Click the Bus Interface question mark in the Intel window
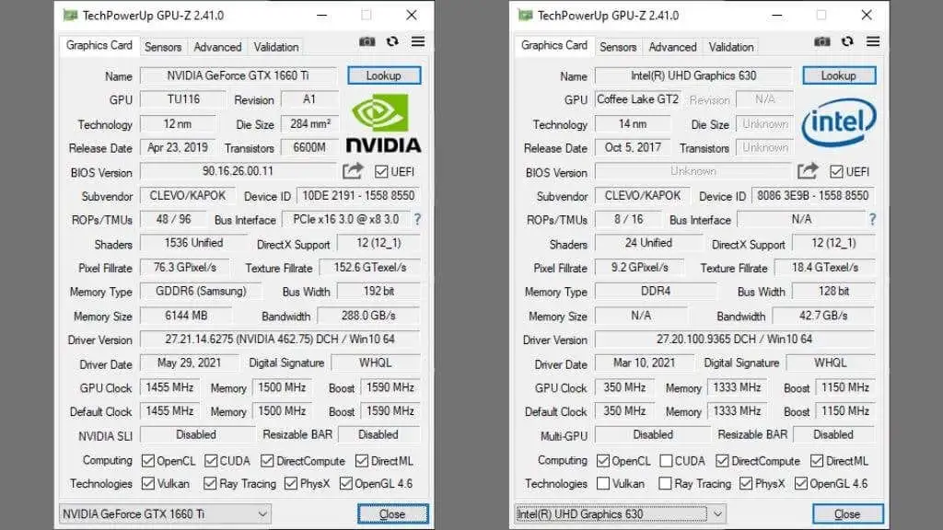This screenshot has height=530, width=943. click(873, 219)
